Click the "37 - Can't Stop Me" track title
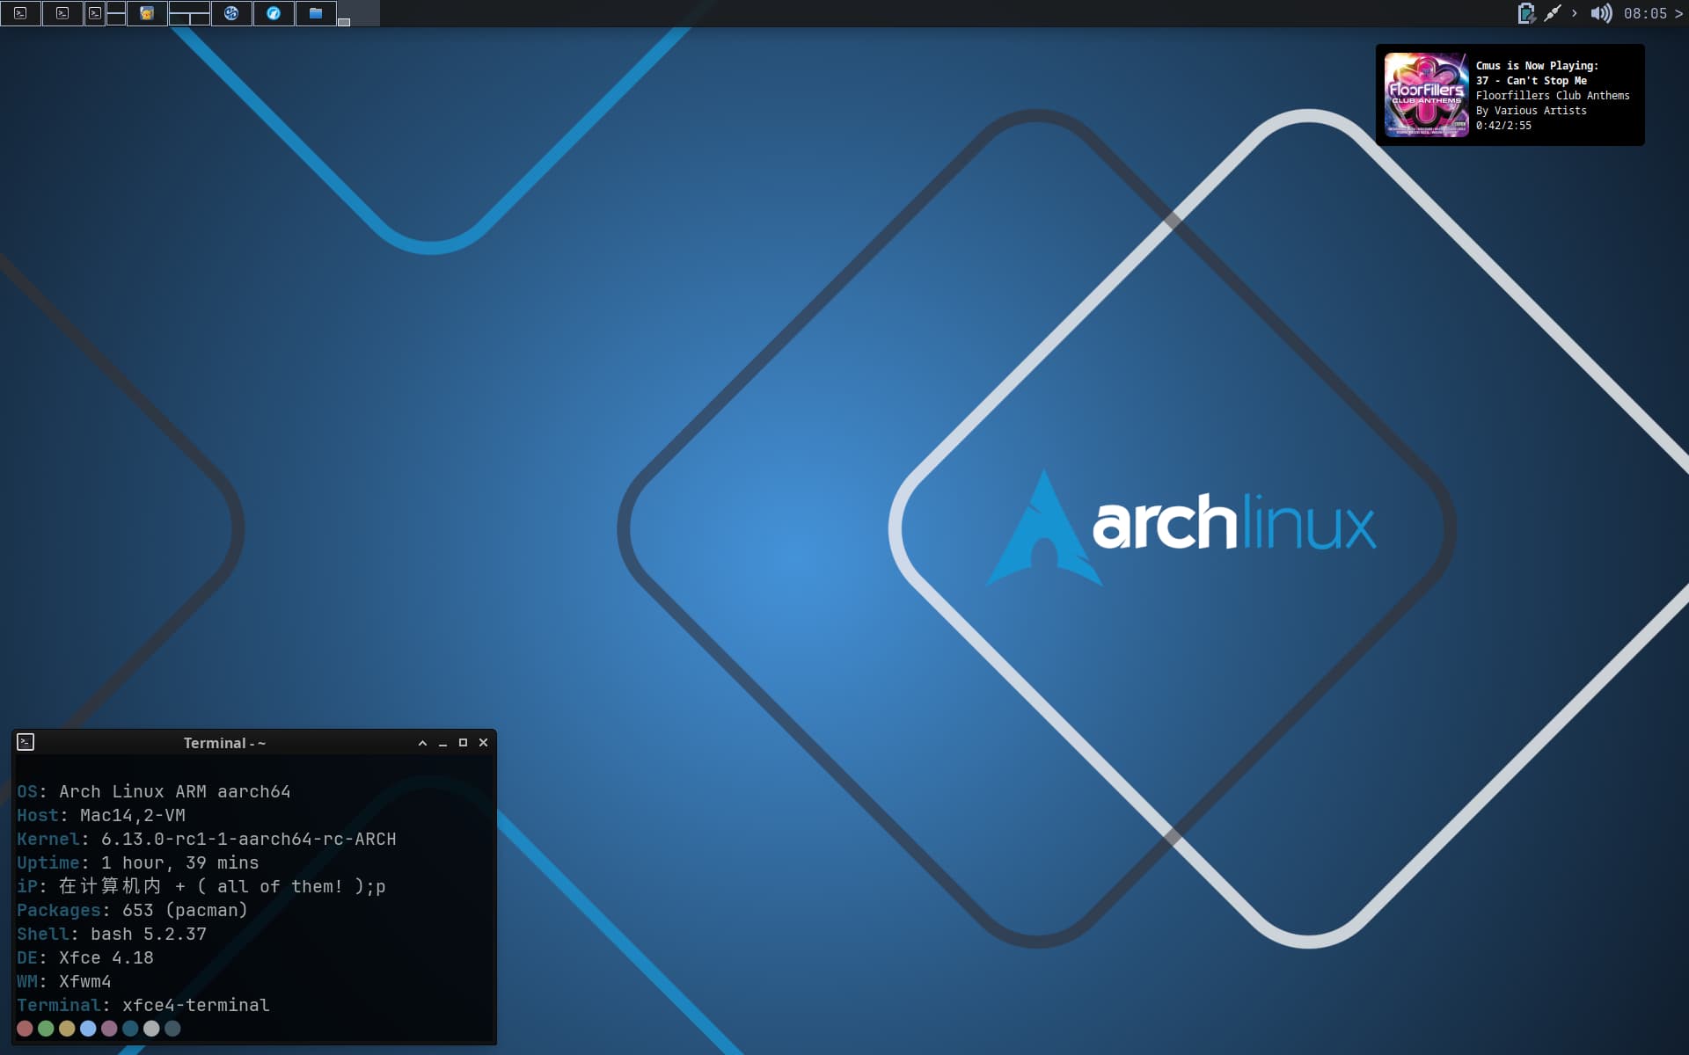 tap(1532, 81)
